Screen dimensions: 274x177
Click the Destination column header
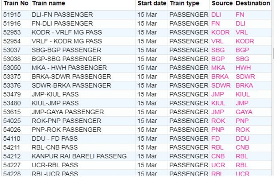(253, 4)
